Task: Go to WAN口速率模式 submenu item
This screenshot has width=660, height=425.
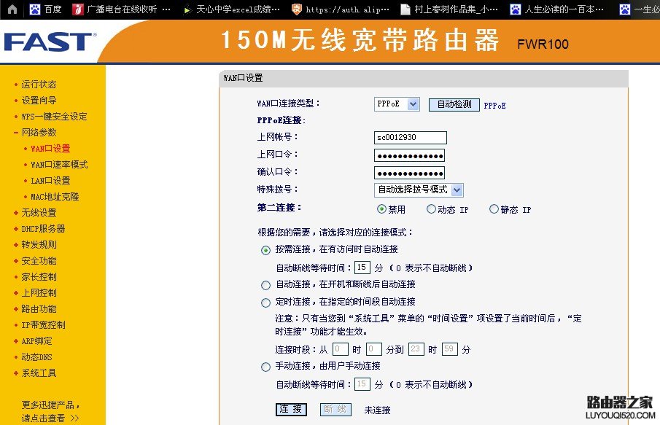Action: point(59,165)
